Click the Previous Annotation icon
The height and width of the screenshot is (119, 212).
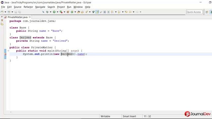119,12
